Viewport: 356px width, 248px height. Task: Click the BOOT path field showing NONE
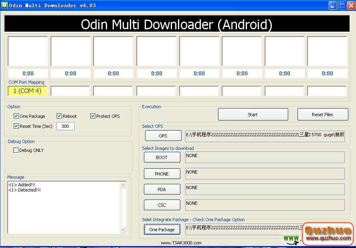click(265, 157)
